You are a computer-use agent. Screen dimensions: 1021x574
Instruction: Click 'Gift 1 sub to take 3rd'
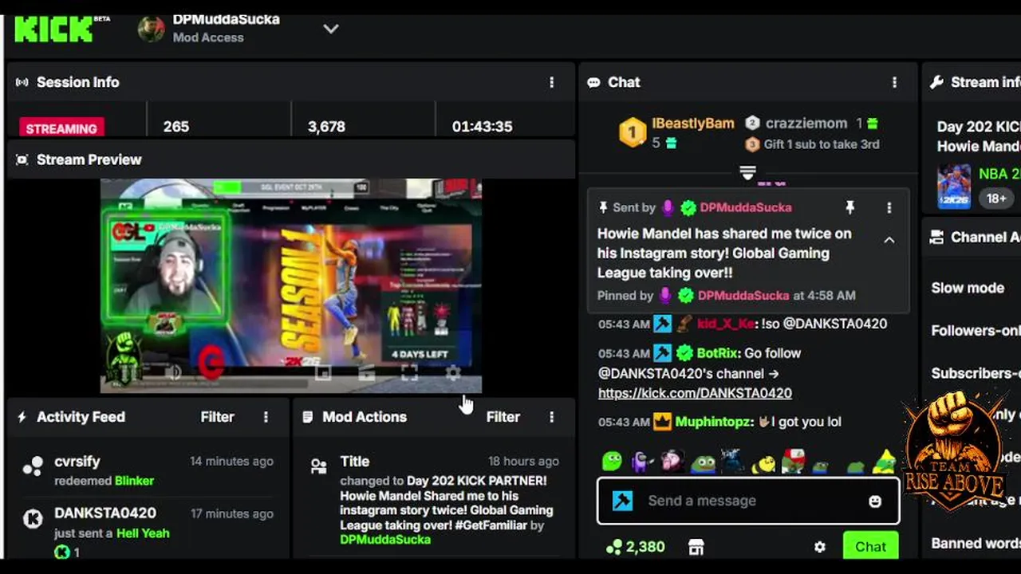(822, 144)
